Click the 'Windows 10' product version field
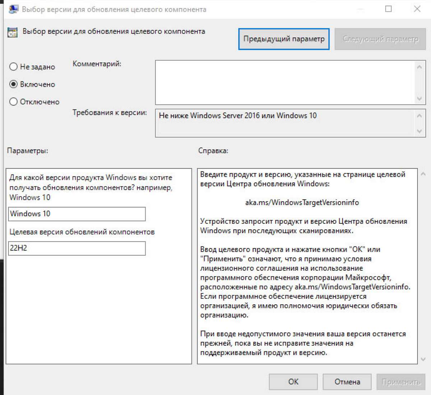Image resolution: width=431 pixels, height=395 pixels. click(x=77, y=214)
